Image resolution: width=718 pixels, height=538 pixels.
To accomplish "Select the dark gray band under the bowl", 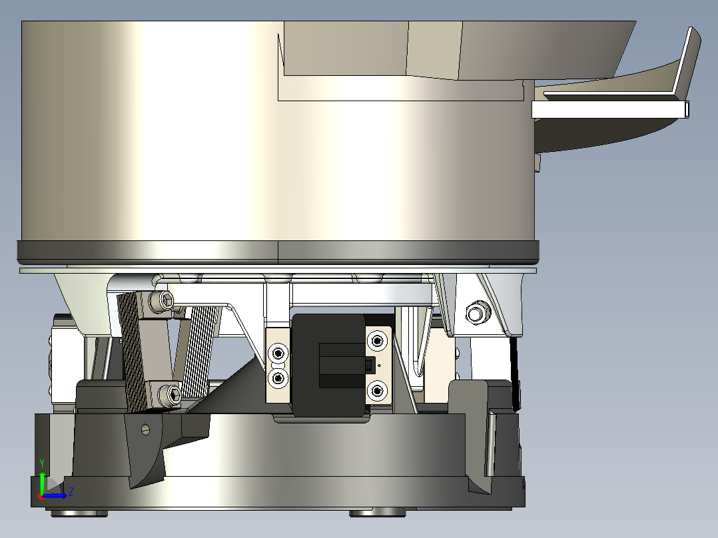I will (278, 252).
